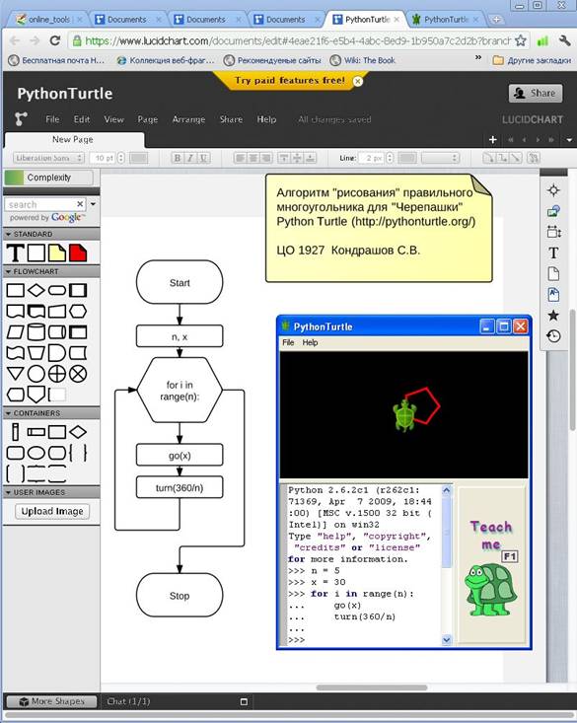Dismiss the Try paid features banner
The height and width of the screenshot is (723, 577).
[358, 81]
